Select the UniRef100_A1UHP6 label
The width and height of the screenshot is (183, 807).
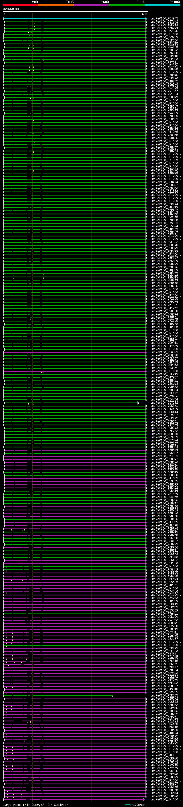(x=164, y=711)
